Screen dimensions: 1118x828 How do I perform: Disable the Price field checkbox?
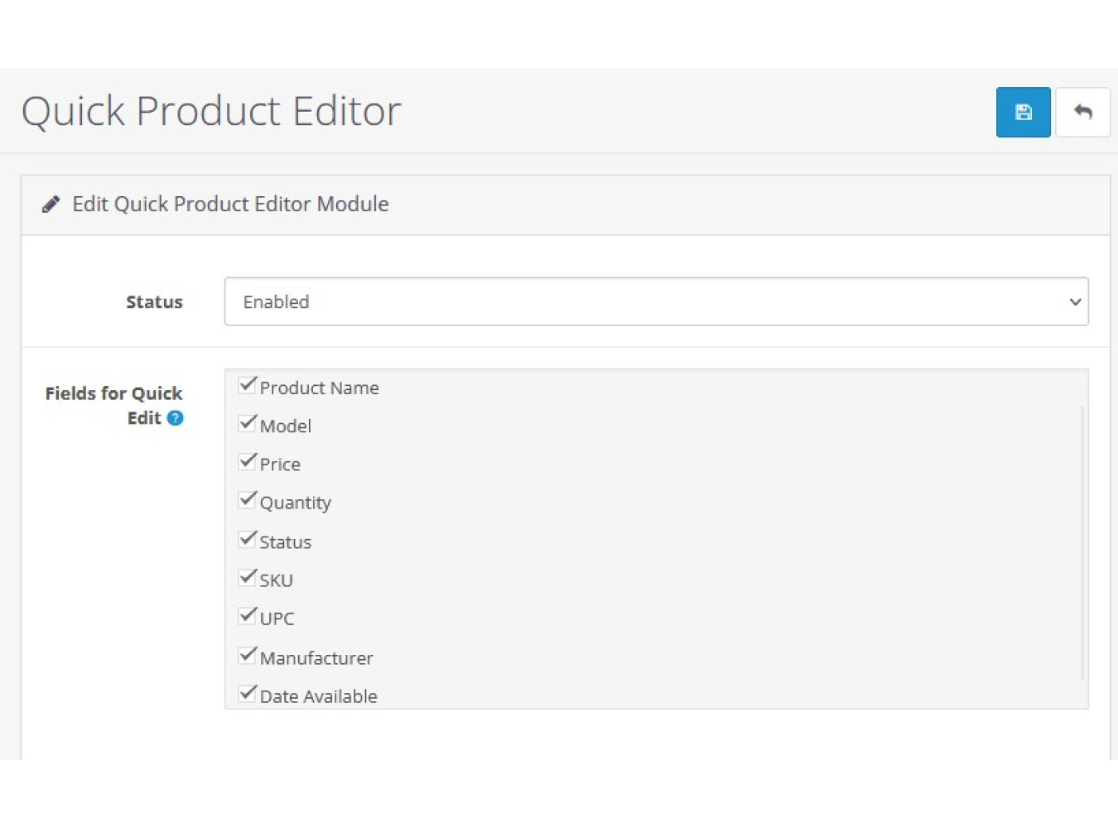(x=247, y=461)
